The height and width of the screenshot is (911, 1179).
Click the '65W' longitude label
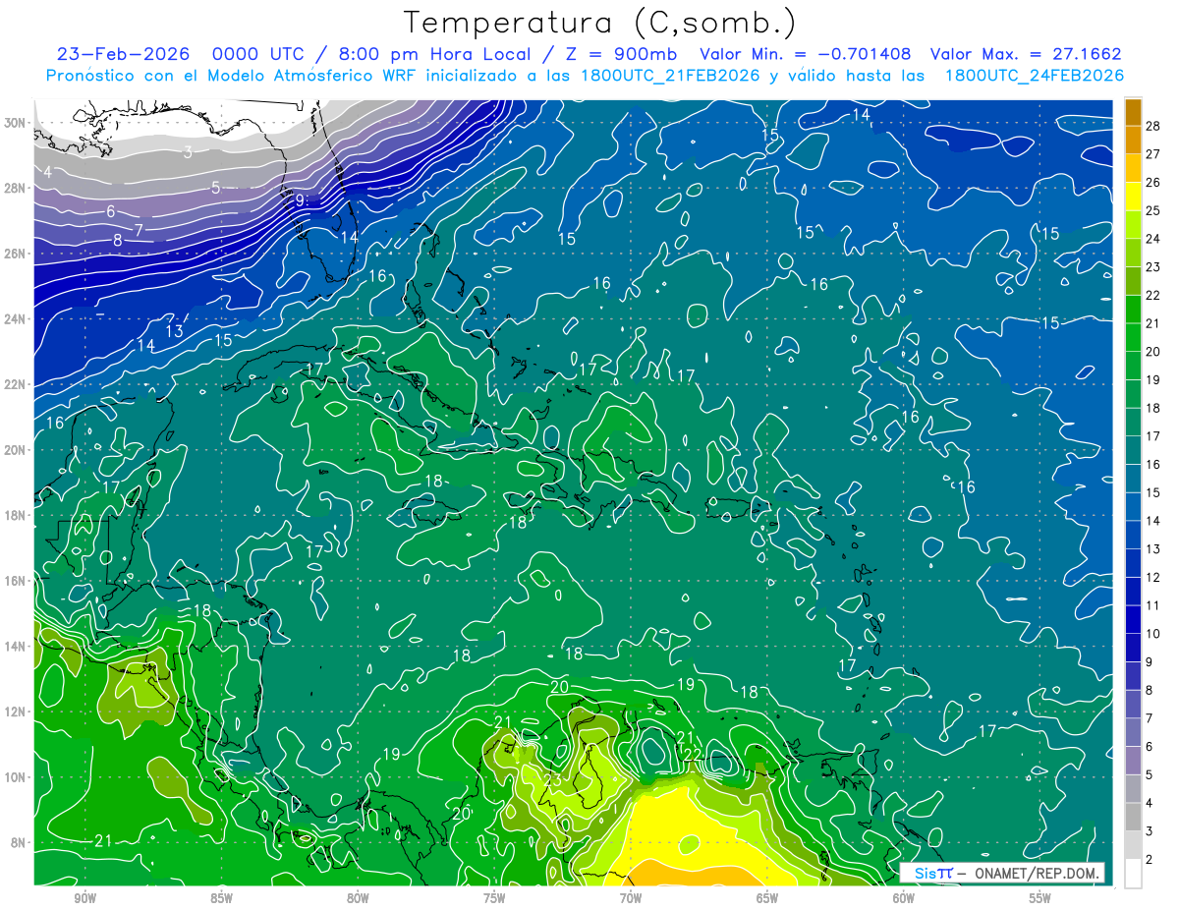pyautogui.click(x=767, y=898)
